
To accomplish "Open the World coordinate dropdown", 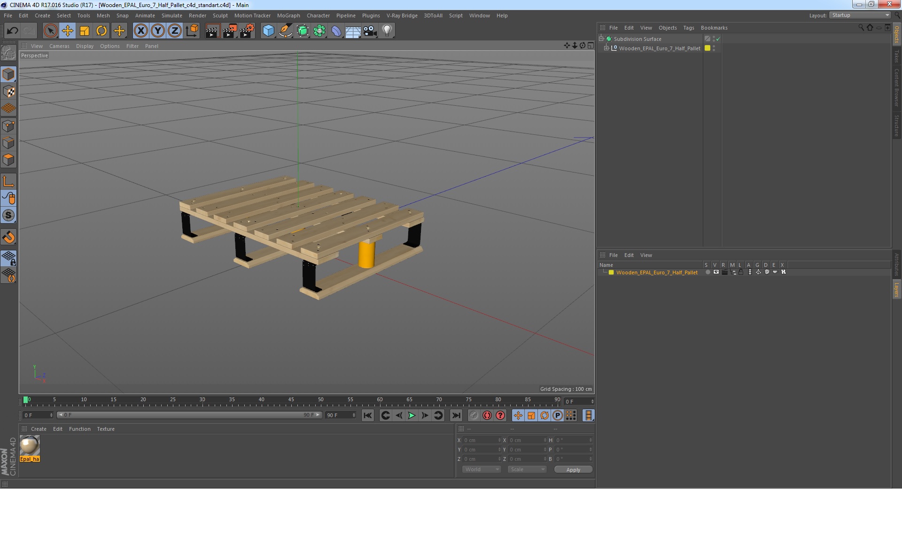I will coord(482,469).
